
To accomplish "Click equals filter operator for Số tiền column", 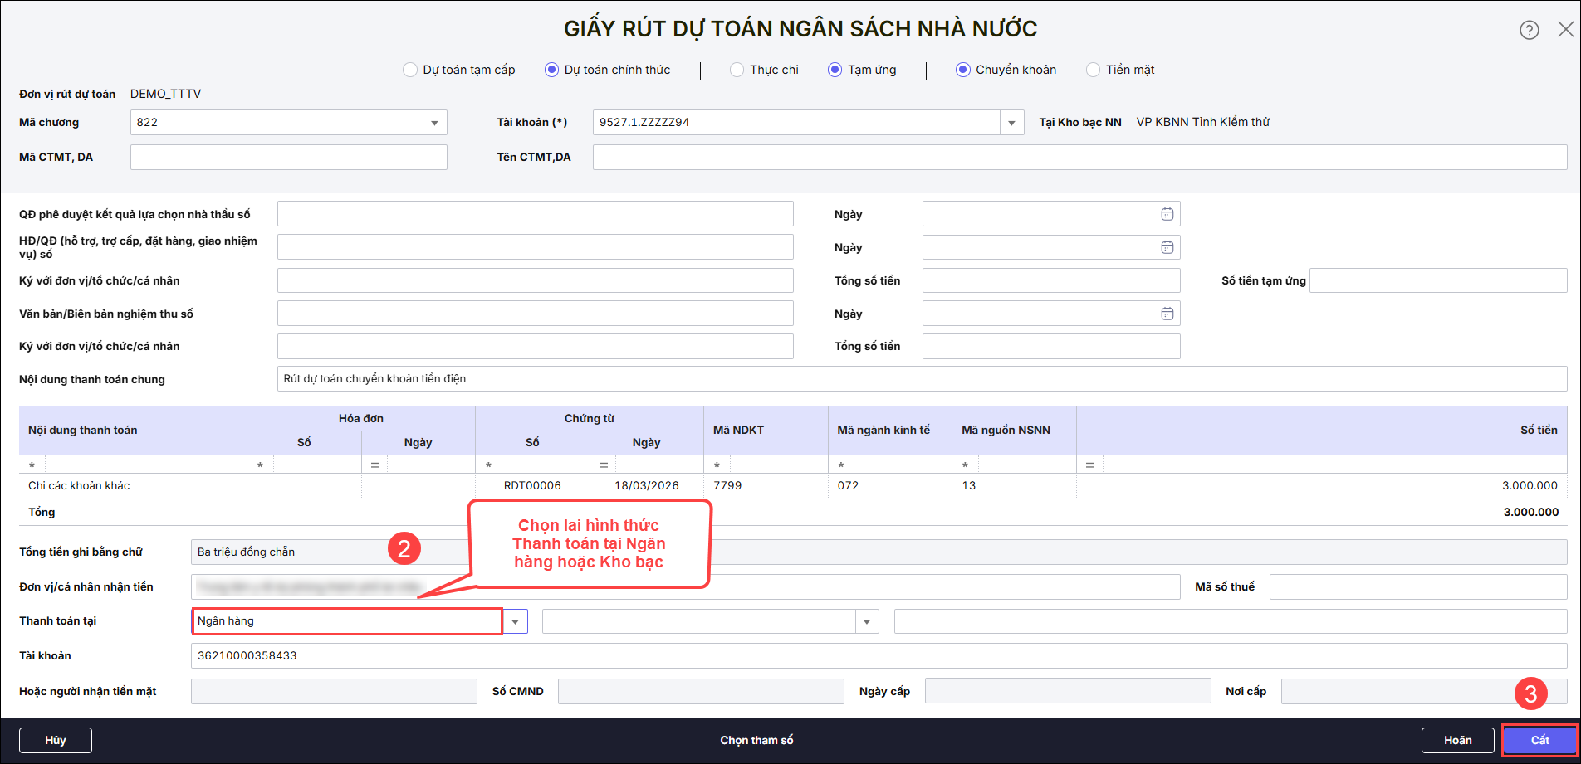I will (x=1090, y=465).
